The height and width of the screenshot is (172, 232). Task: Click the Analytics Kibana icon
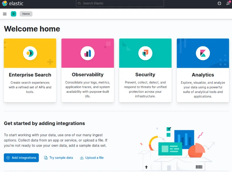[x=203, y=53]
